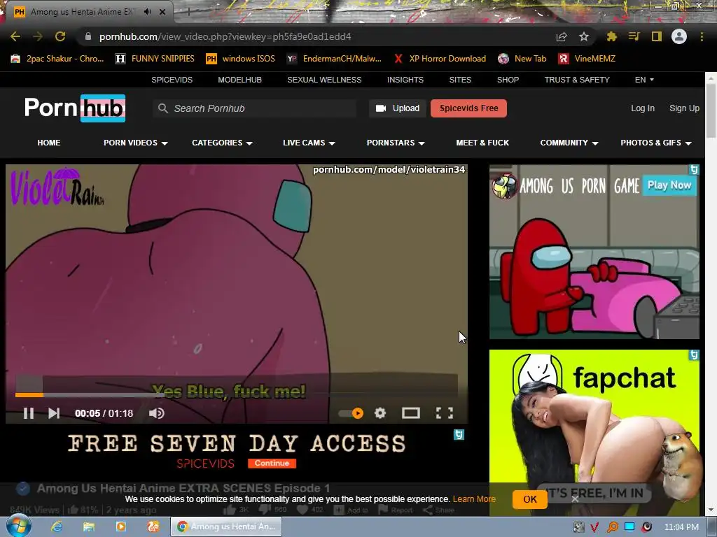Expand the LIVE CAMS dropdown

pos(309,143)
